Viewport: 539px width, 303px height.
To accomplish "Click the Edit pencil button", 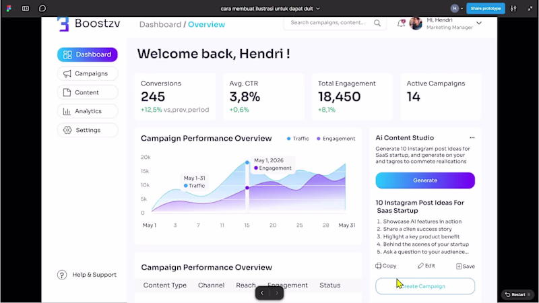I will (426, 266).
